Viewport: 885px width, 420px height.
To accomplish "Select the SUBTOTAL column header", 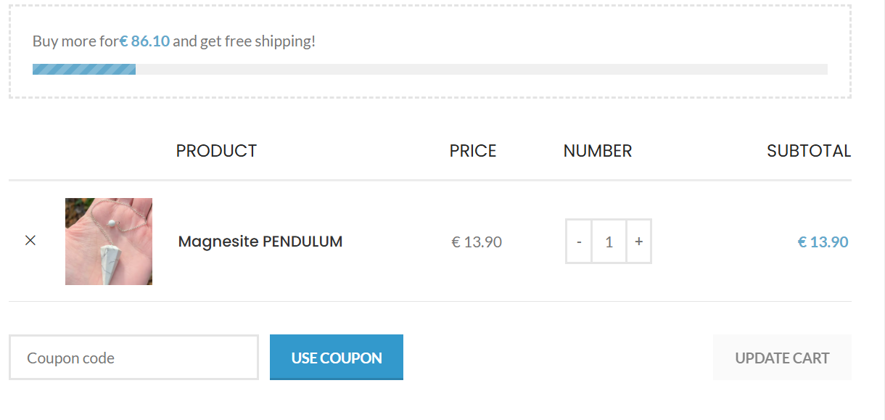I will point(808,151).
